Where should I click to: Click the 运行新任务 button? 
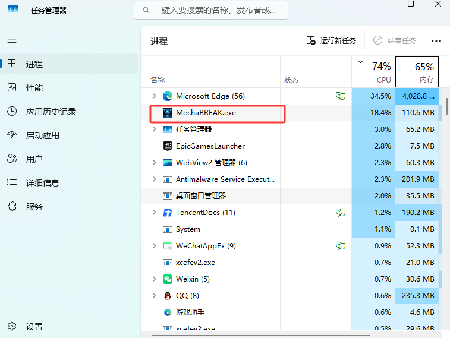coord(331,41)
